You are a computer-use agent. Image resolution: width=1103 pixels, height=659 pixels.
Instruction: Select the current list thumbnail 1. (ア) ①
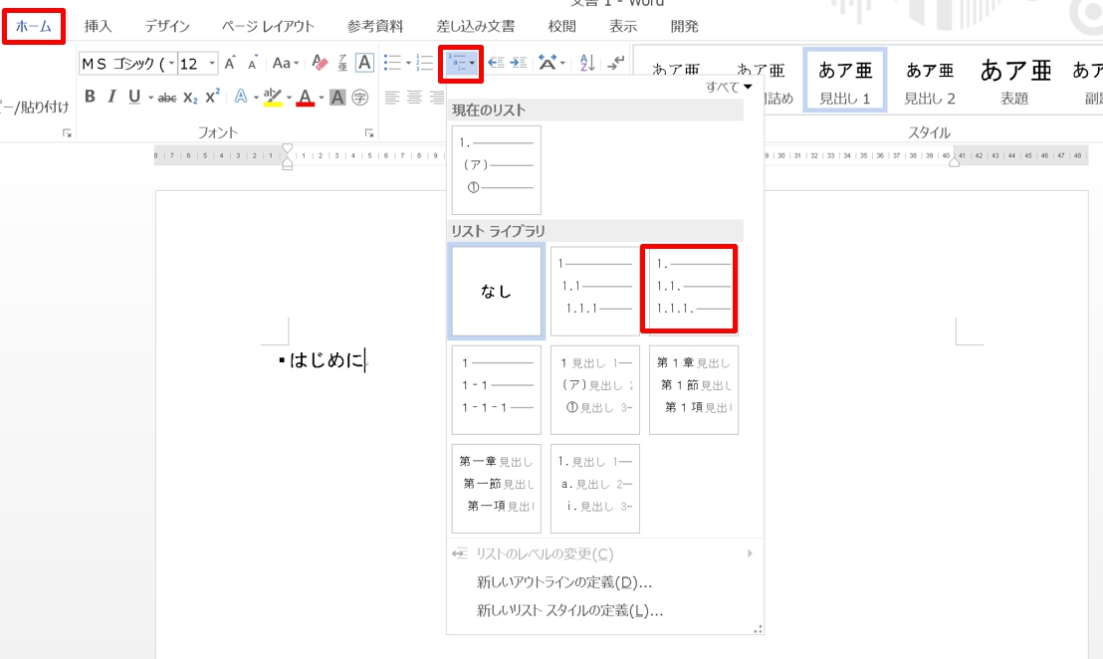497,170
